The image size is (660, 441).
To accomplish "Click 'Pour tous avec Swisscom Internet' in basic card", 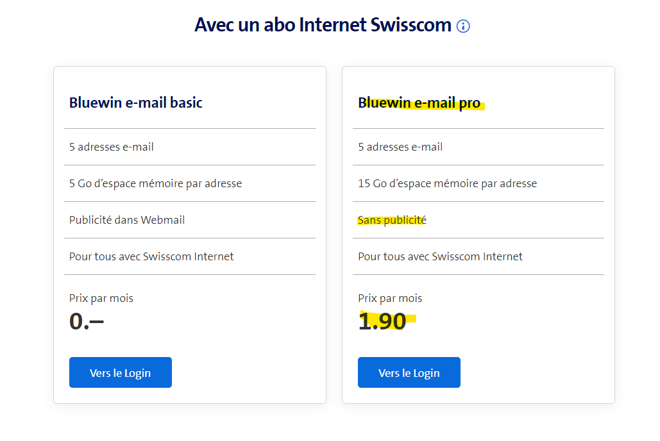I will (151, 256).
